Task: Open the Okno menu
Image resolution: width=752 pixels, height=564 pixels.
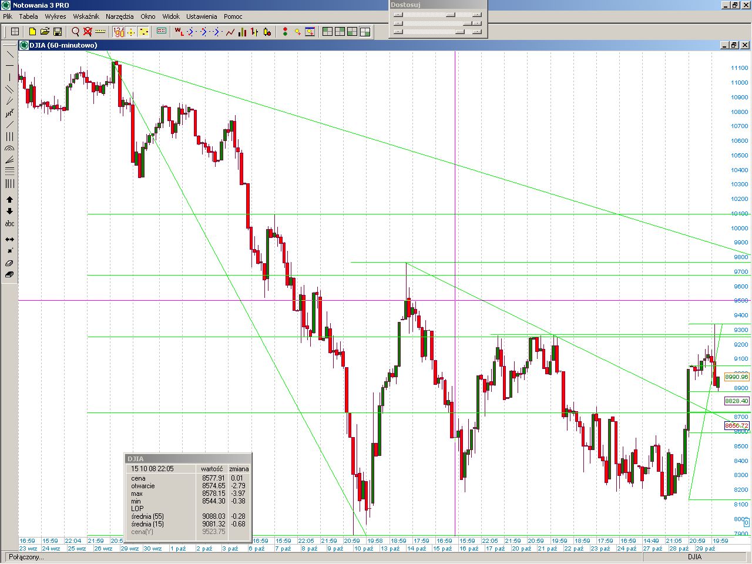Action: [x=148, y=16]
